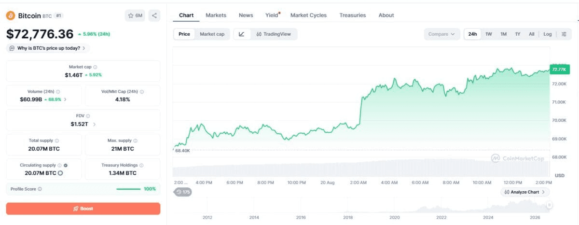Open chart settings sliders icon
Viewport: 579px width, 225px height.
[x=564, y=34]
